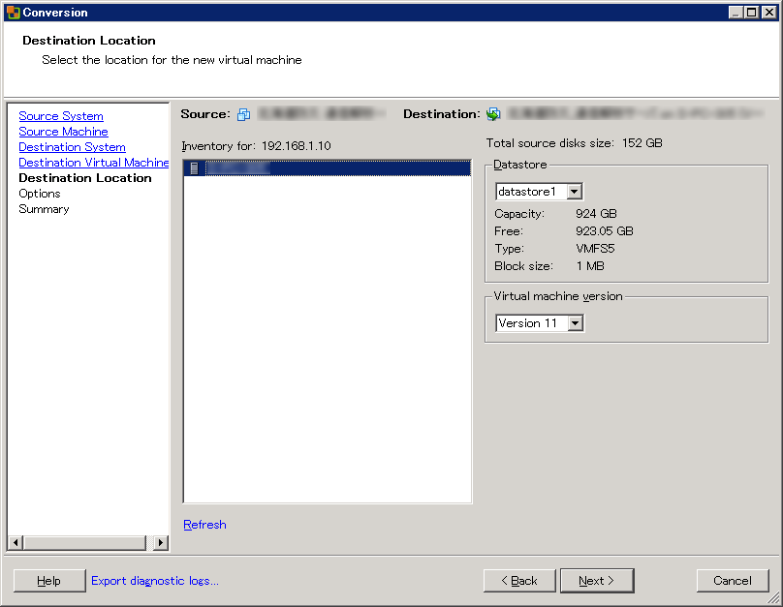Go to Source System step

coord(61,116)
